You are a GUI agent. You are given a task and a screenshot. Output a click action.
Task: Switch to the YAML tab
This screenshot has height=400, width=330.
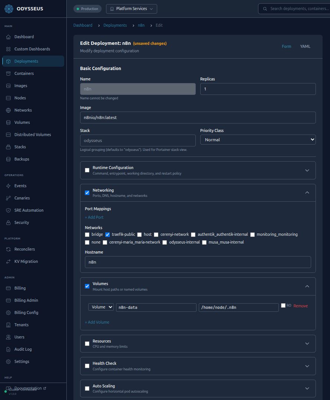tap(305, 46)
